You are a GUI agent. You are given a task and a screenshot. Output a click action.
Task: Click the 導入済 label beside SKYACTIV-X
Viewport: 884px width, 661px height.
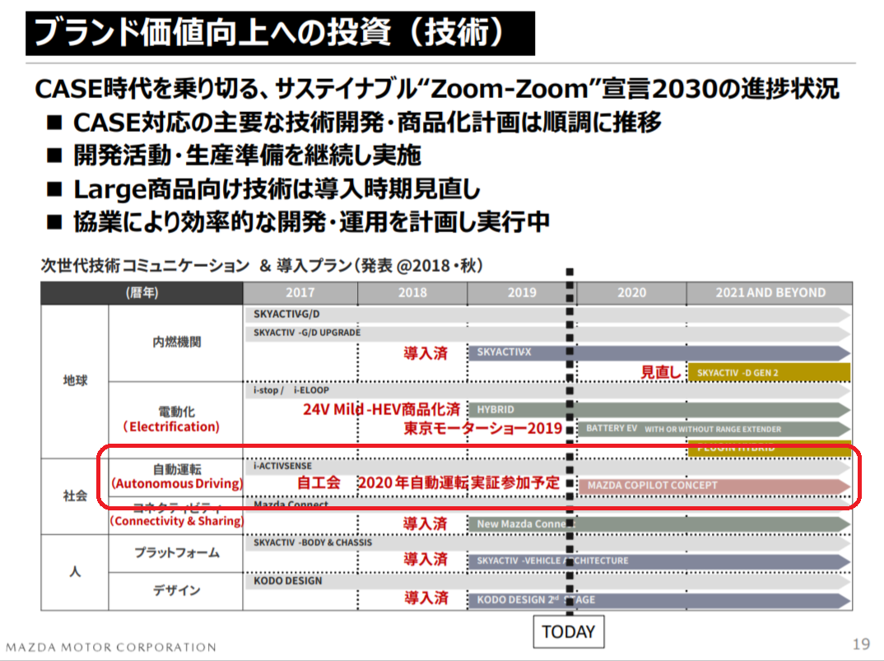425,354
